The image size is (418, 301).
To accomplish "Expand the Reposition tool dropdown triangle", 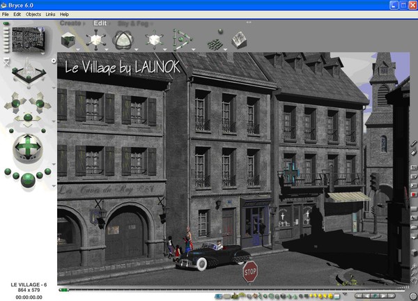I will coord(165,49).
